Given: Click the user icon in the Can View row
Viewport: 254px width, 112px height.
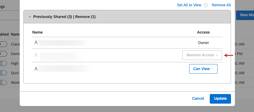Looking at the screenshot, I should click(36, 69).
